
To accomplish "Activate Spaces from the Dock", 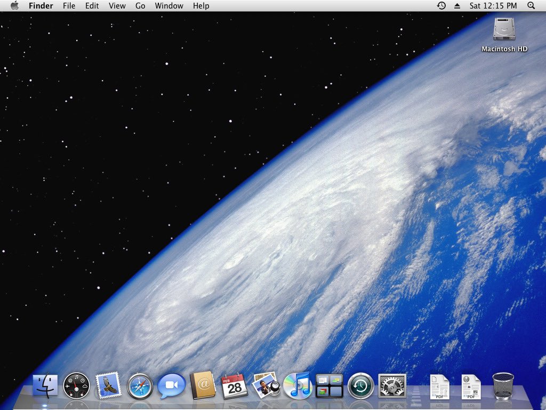I will pos(329,386).
